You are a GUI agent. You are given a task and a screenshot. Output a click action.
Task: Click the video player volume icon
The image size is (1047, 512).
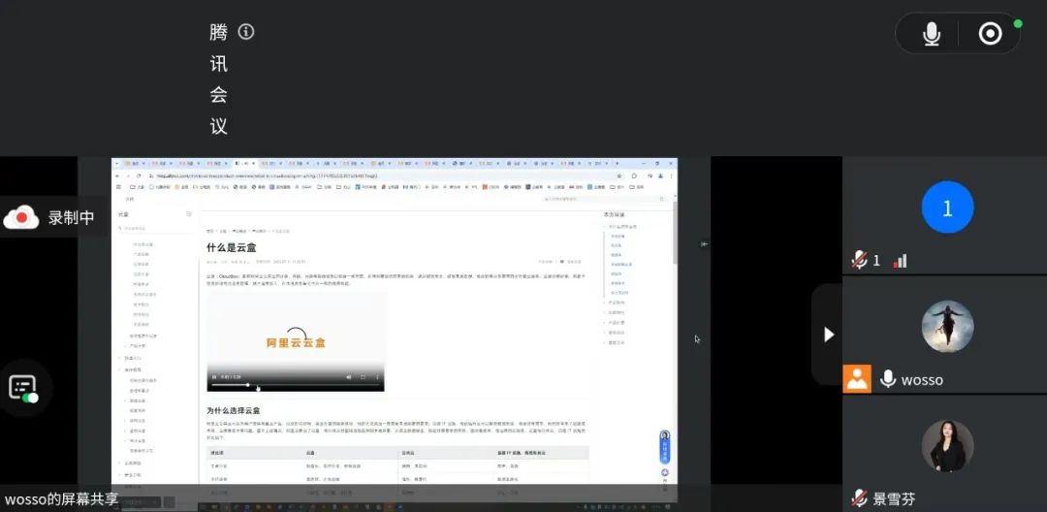tap(349, 376)
